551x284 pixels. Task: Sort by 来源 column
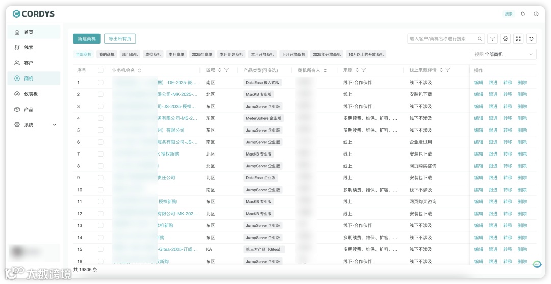tap(357, 70)
